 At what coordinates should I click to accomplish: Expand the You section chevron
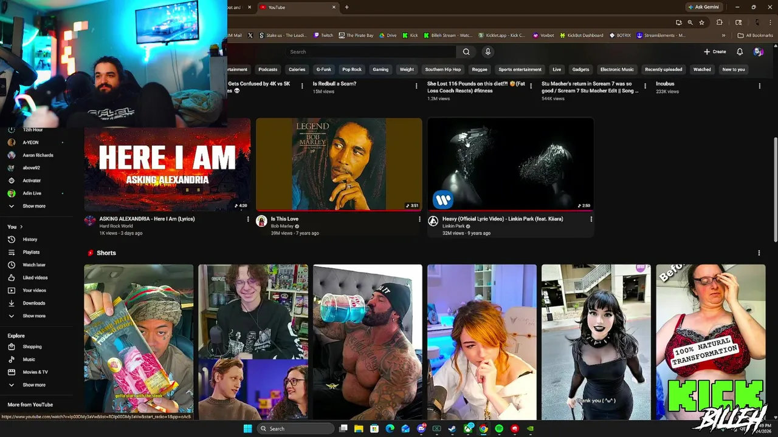click(x=21, y=226)
